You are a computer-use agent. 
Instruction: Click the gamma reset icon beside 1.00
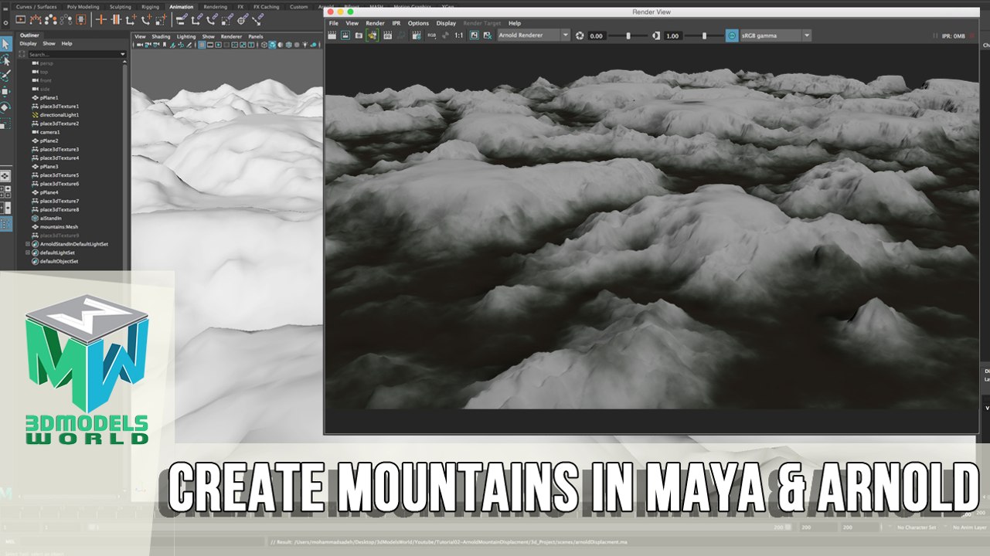655,36
